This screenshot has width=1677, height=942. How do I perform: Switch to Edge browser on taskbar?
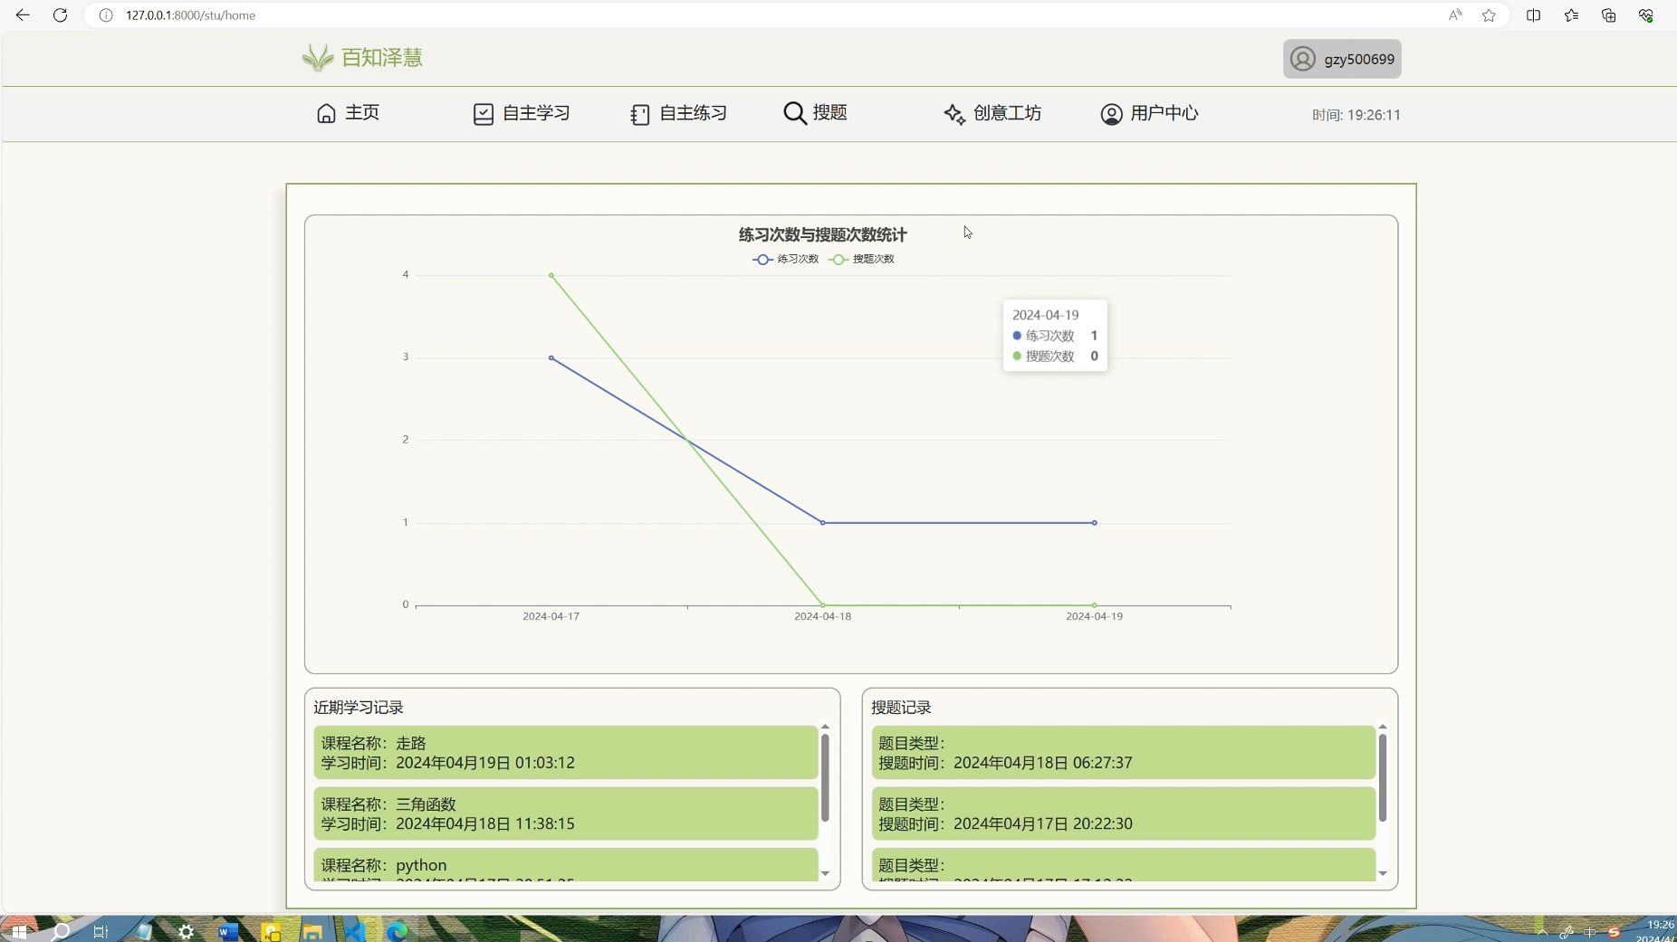click(397, 931)
